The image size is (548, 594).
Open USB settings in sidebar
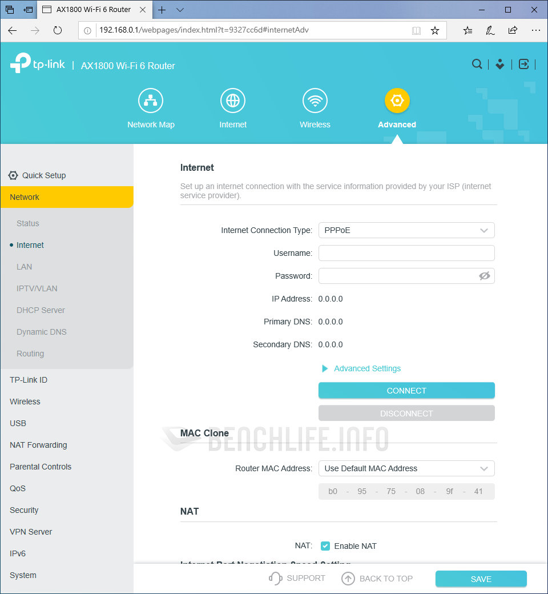(18, 423)
